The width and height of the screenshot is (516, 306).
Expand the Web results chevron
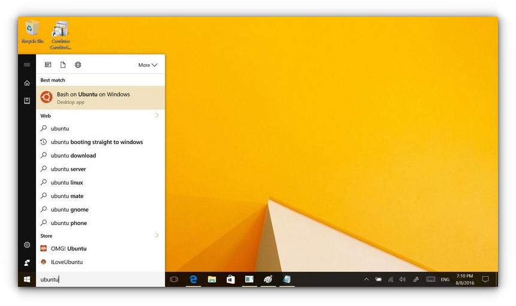pyautogui.click(x=157, y=115)
